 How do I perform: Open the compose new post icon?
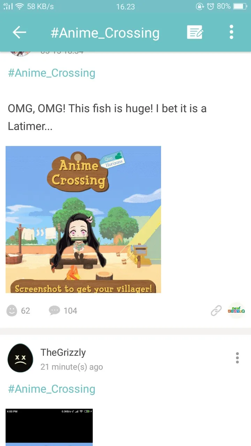(x=195, y=33)
